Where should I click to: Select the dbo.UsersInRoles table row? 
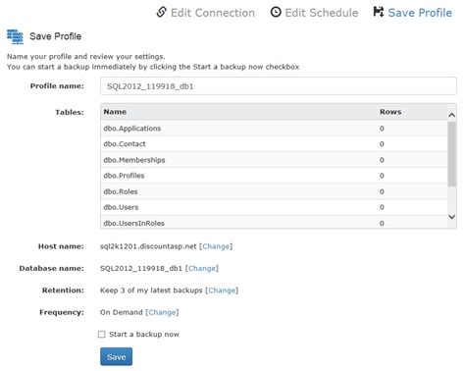click(x=274, y=222)
